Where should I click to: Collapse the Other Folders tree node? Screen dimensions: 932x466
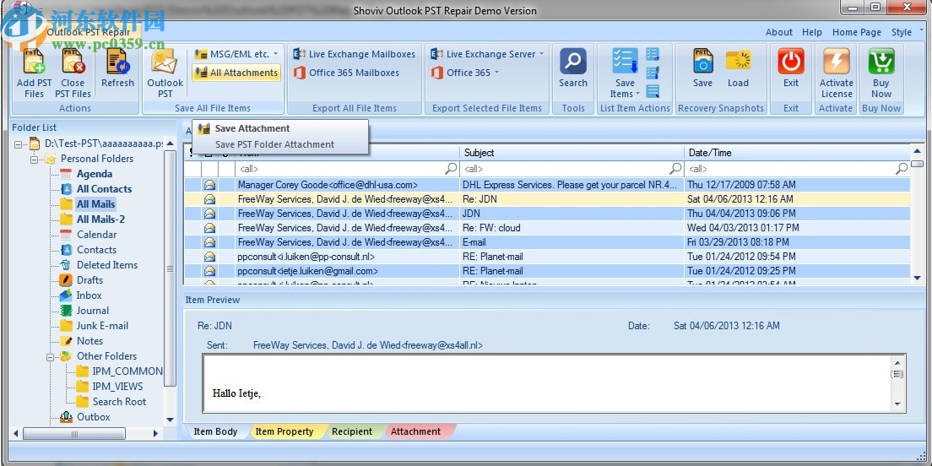point(51,356)
